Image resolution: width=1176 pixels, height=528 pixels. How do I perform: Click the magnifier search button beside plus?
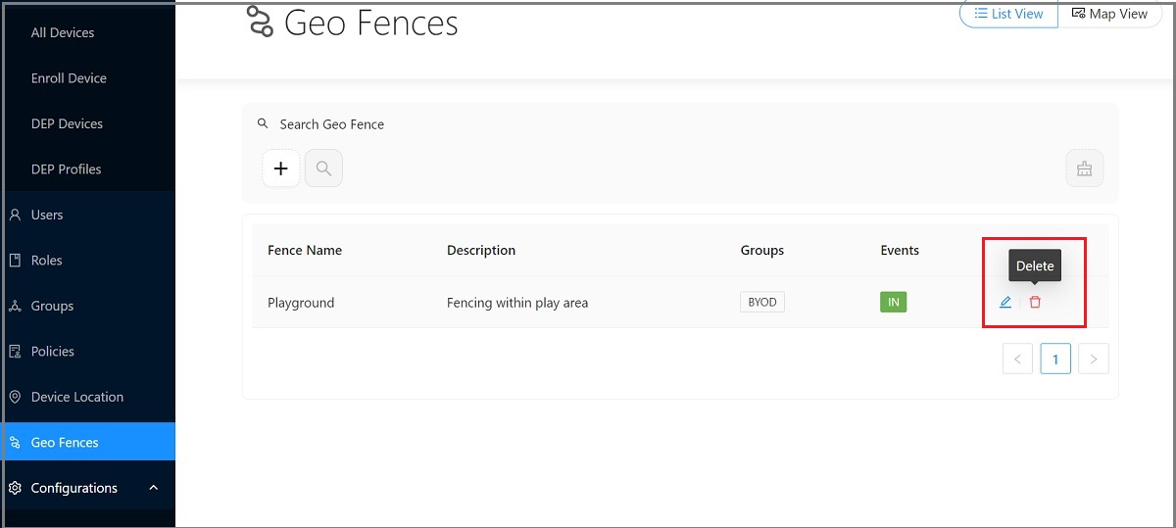323,168
